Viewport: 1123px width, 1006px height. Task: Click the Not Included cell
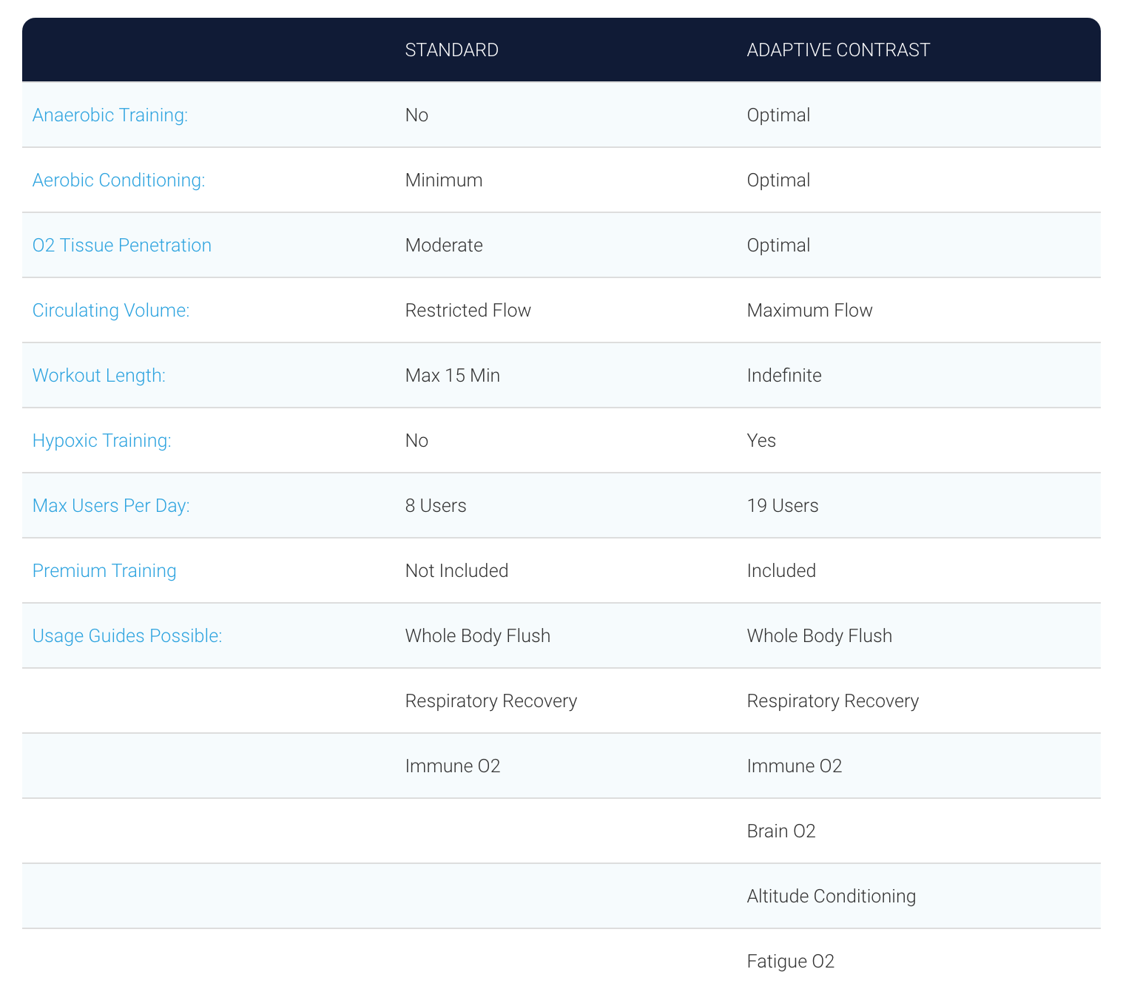pos(456,571)
